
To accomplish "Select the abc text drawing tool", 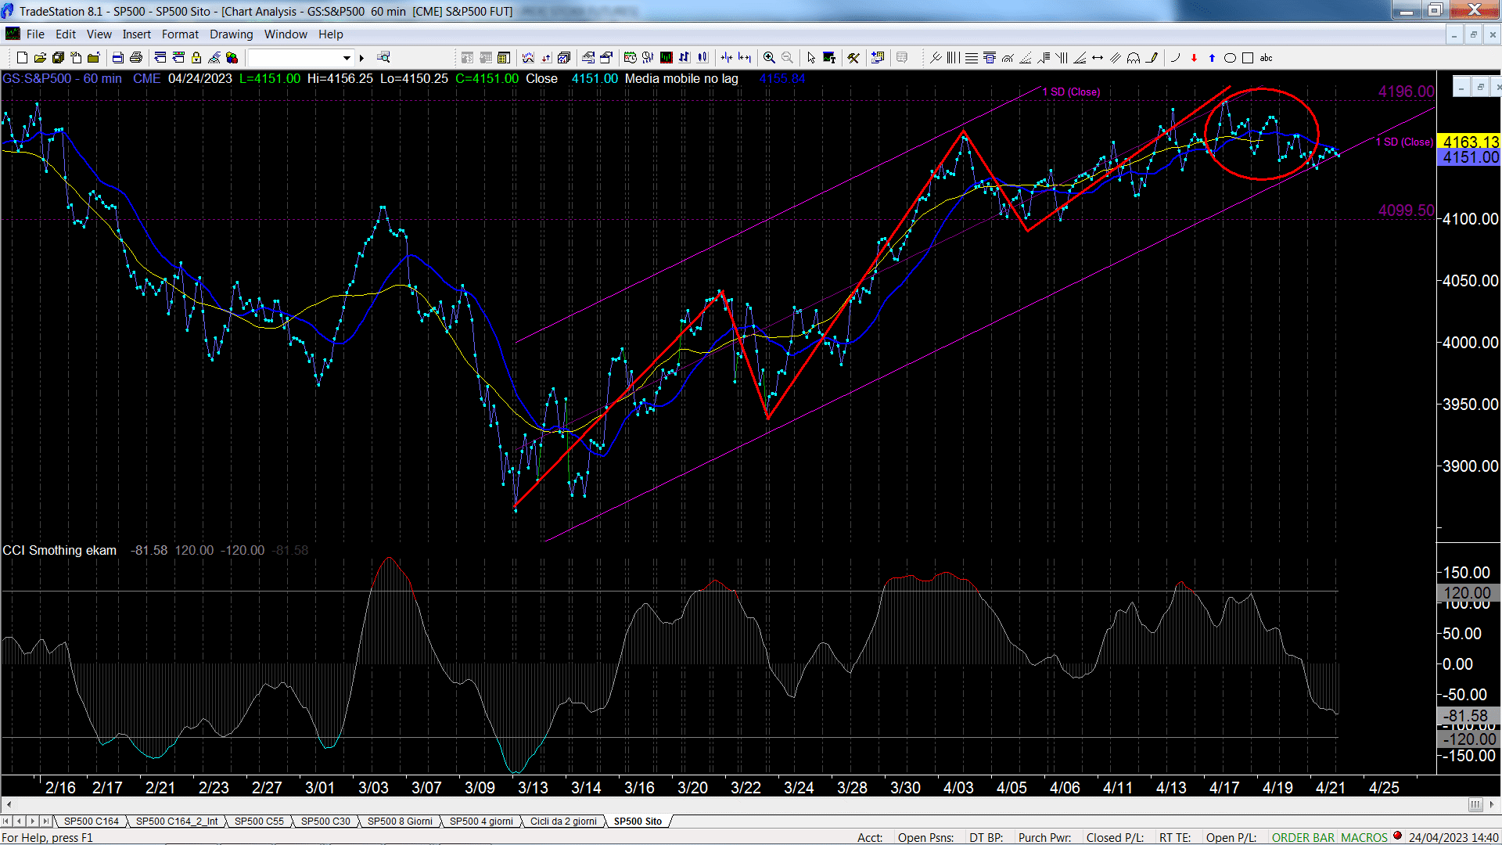I will [1266, 57].
